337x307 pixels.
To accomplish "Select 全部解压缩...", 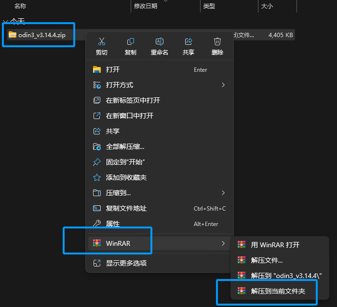I will [x=160, y=147].
